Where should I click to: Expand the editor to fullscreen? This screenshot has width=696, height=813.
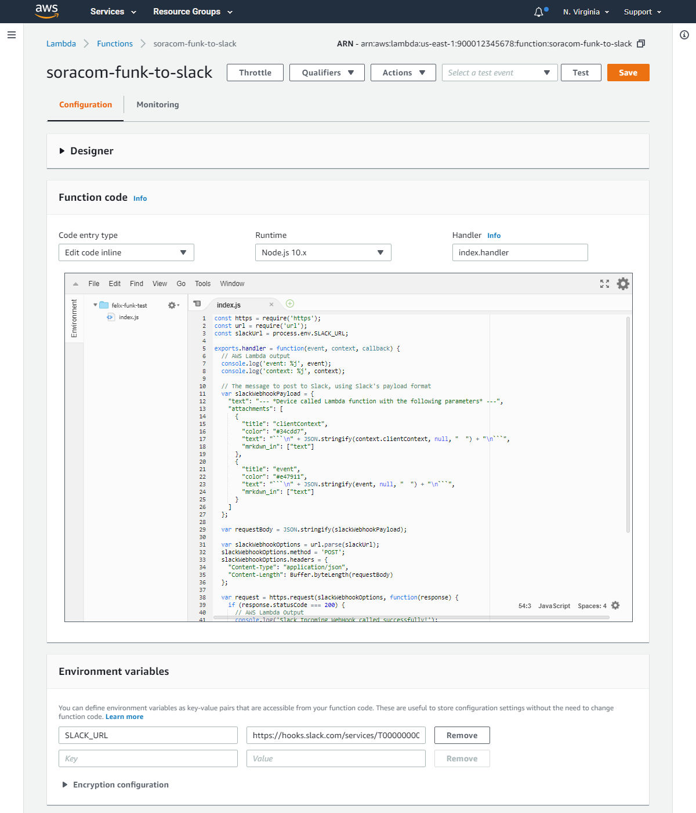pyautogui.click(x=604, y=284)
